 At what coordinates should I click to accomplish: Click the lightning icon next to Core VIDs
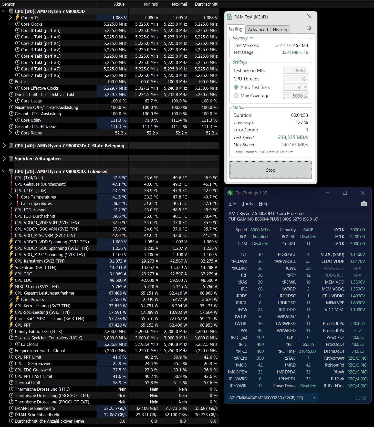pos(17,18)
